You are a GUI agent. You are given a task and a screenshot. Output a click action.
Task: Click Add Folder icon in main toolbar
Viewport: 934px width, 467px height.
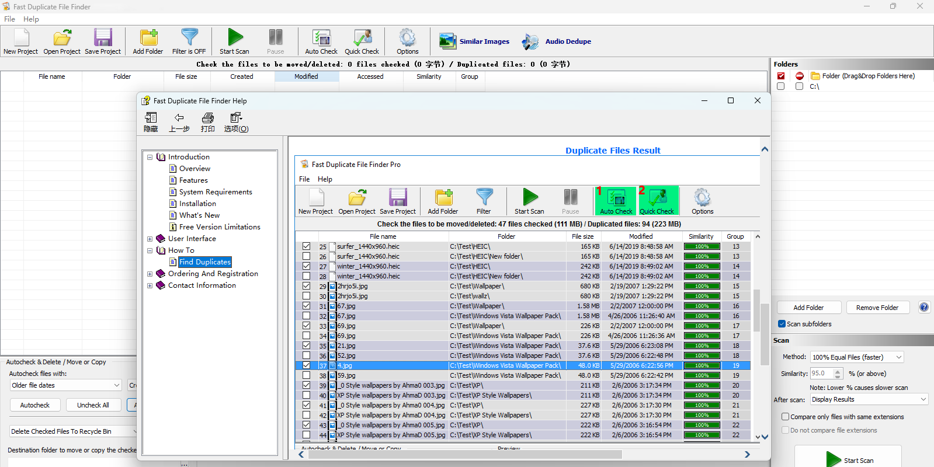pyautogui.click(x=148, y=37)
